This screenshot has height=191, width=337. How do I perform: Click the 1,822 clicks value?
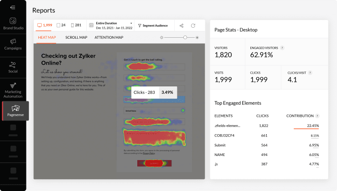264,126
